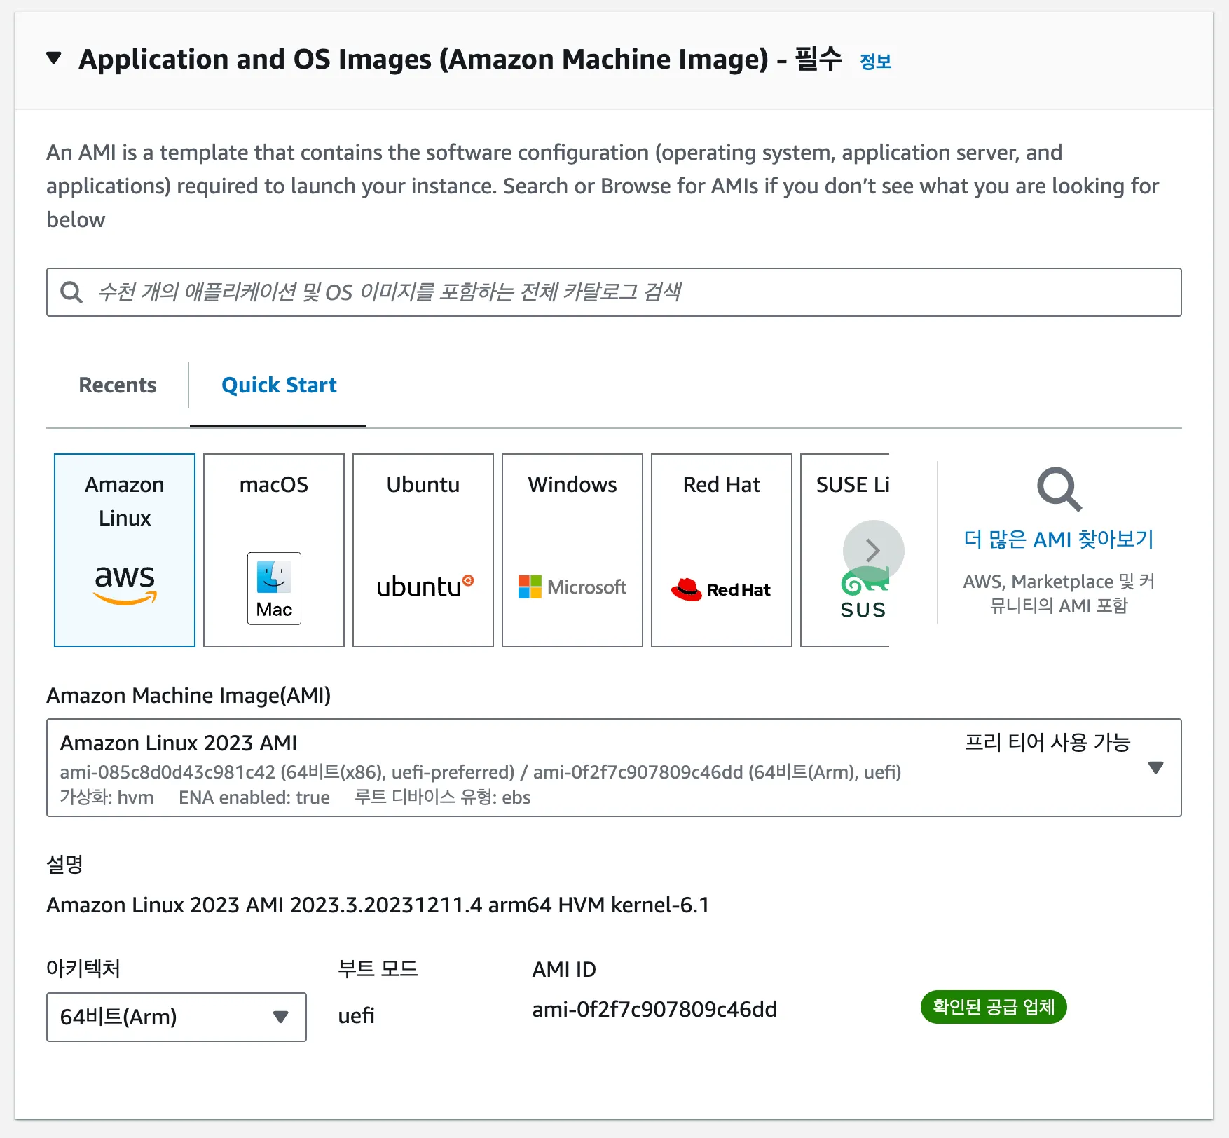1229x1138 pixels.
Task: Open the 정보 info link
Action: tap(875, 62)
